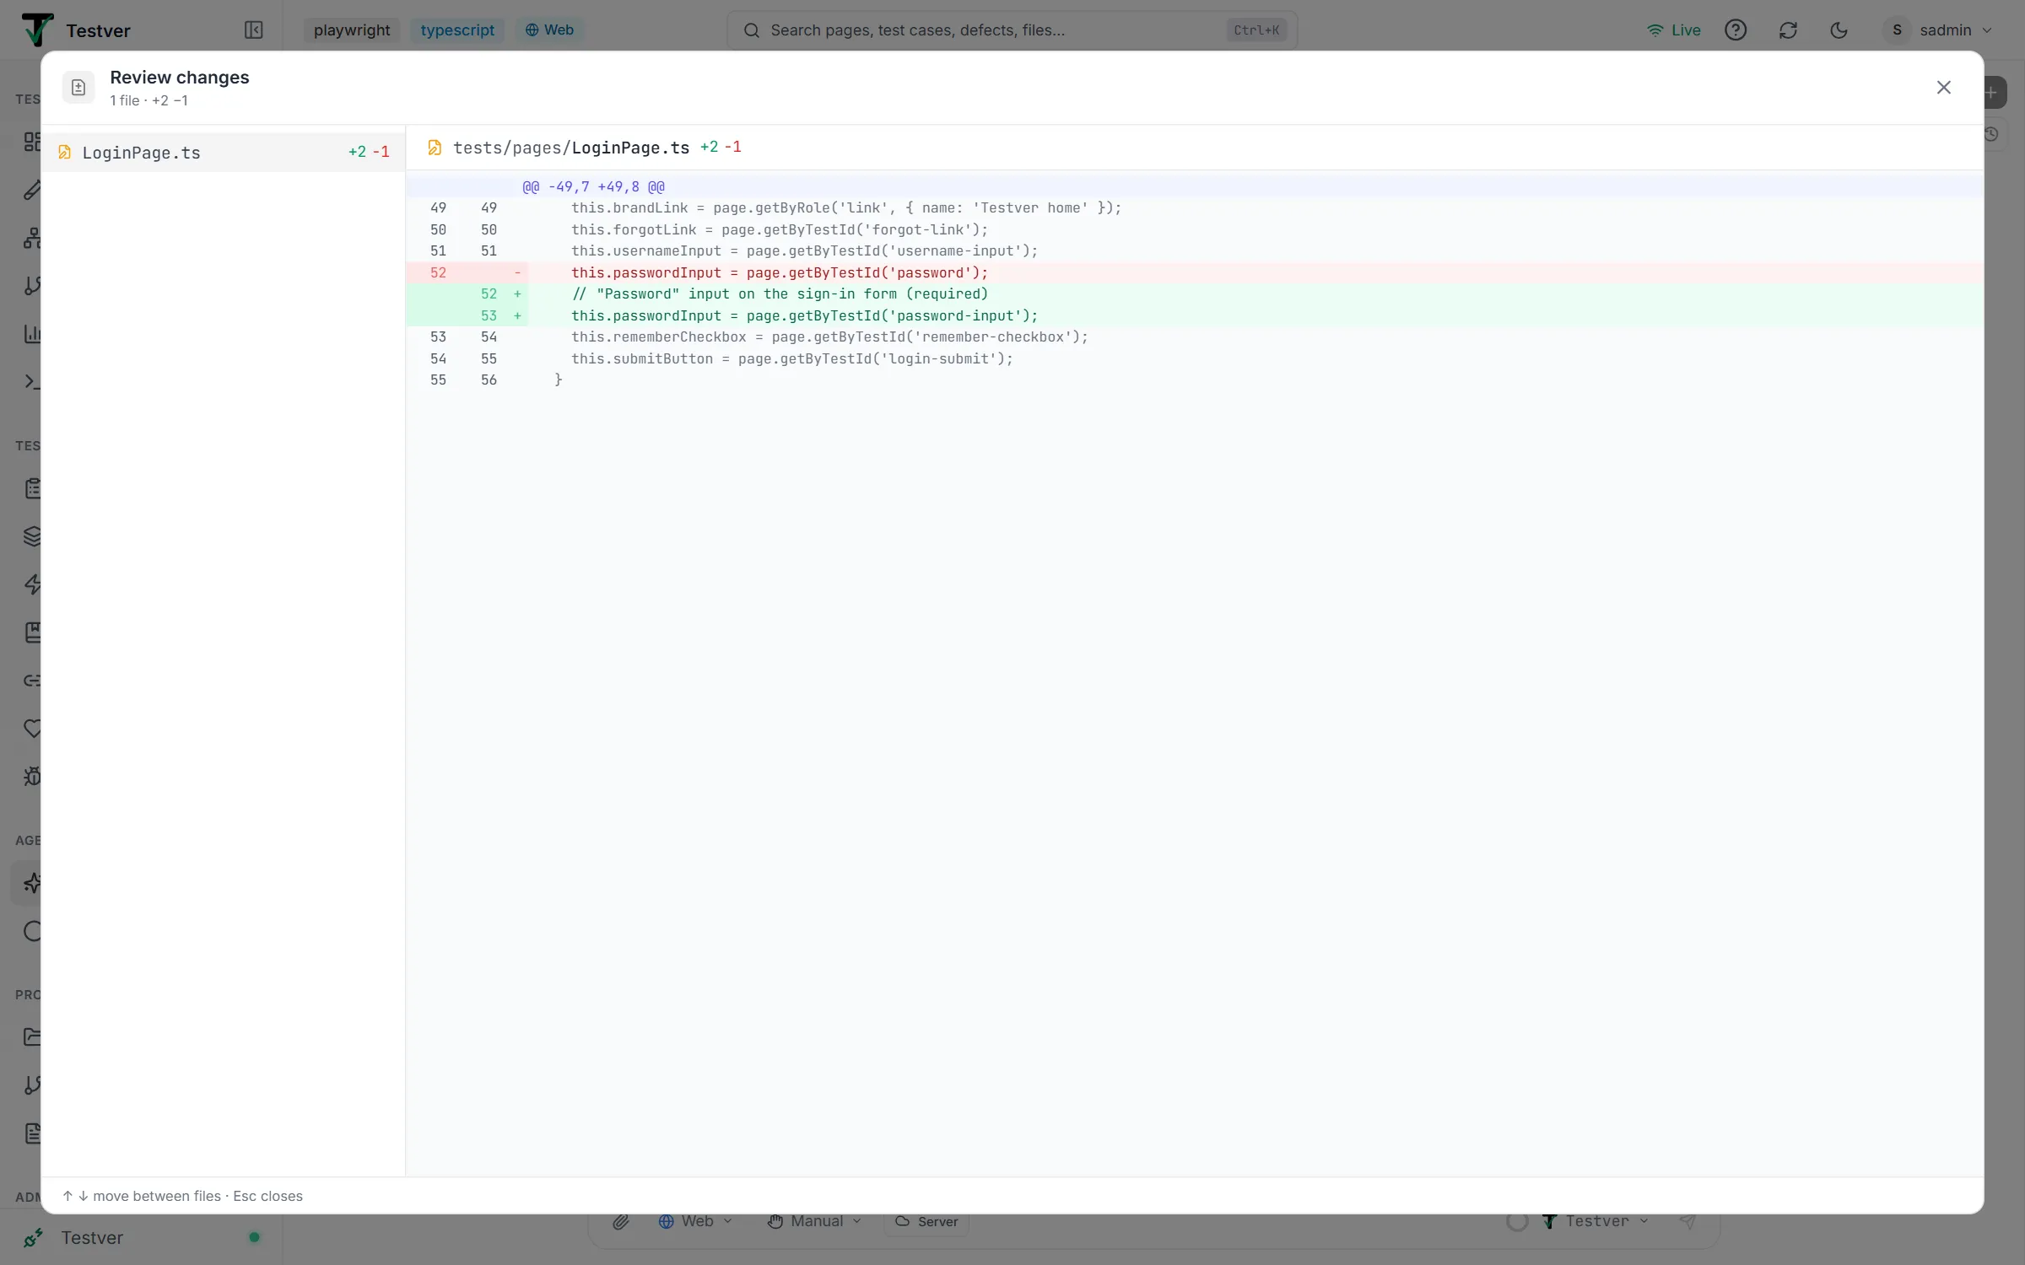This screenshot has width=2025, height=1265.
Task: Click the Review changes document icon
Action: point(78,88)
